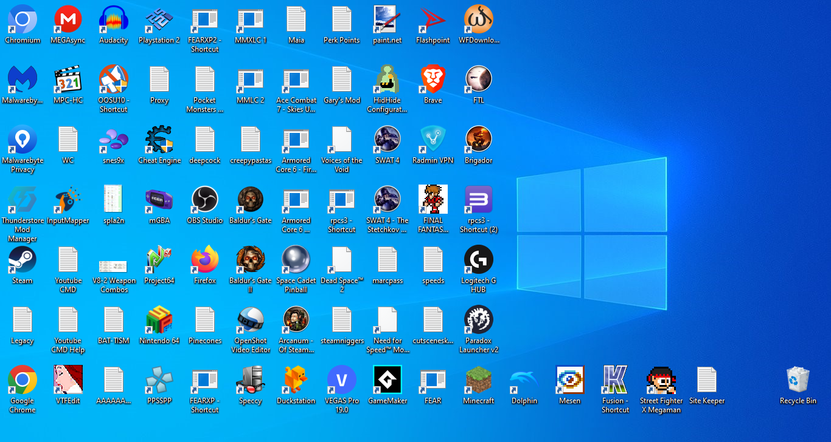Select the Firefox browser icon
Screen dimensions: 831x442
click(x=205, y=260)
